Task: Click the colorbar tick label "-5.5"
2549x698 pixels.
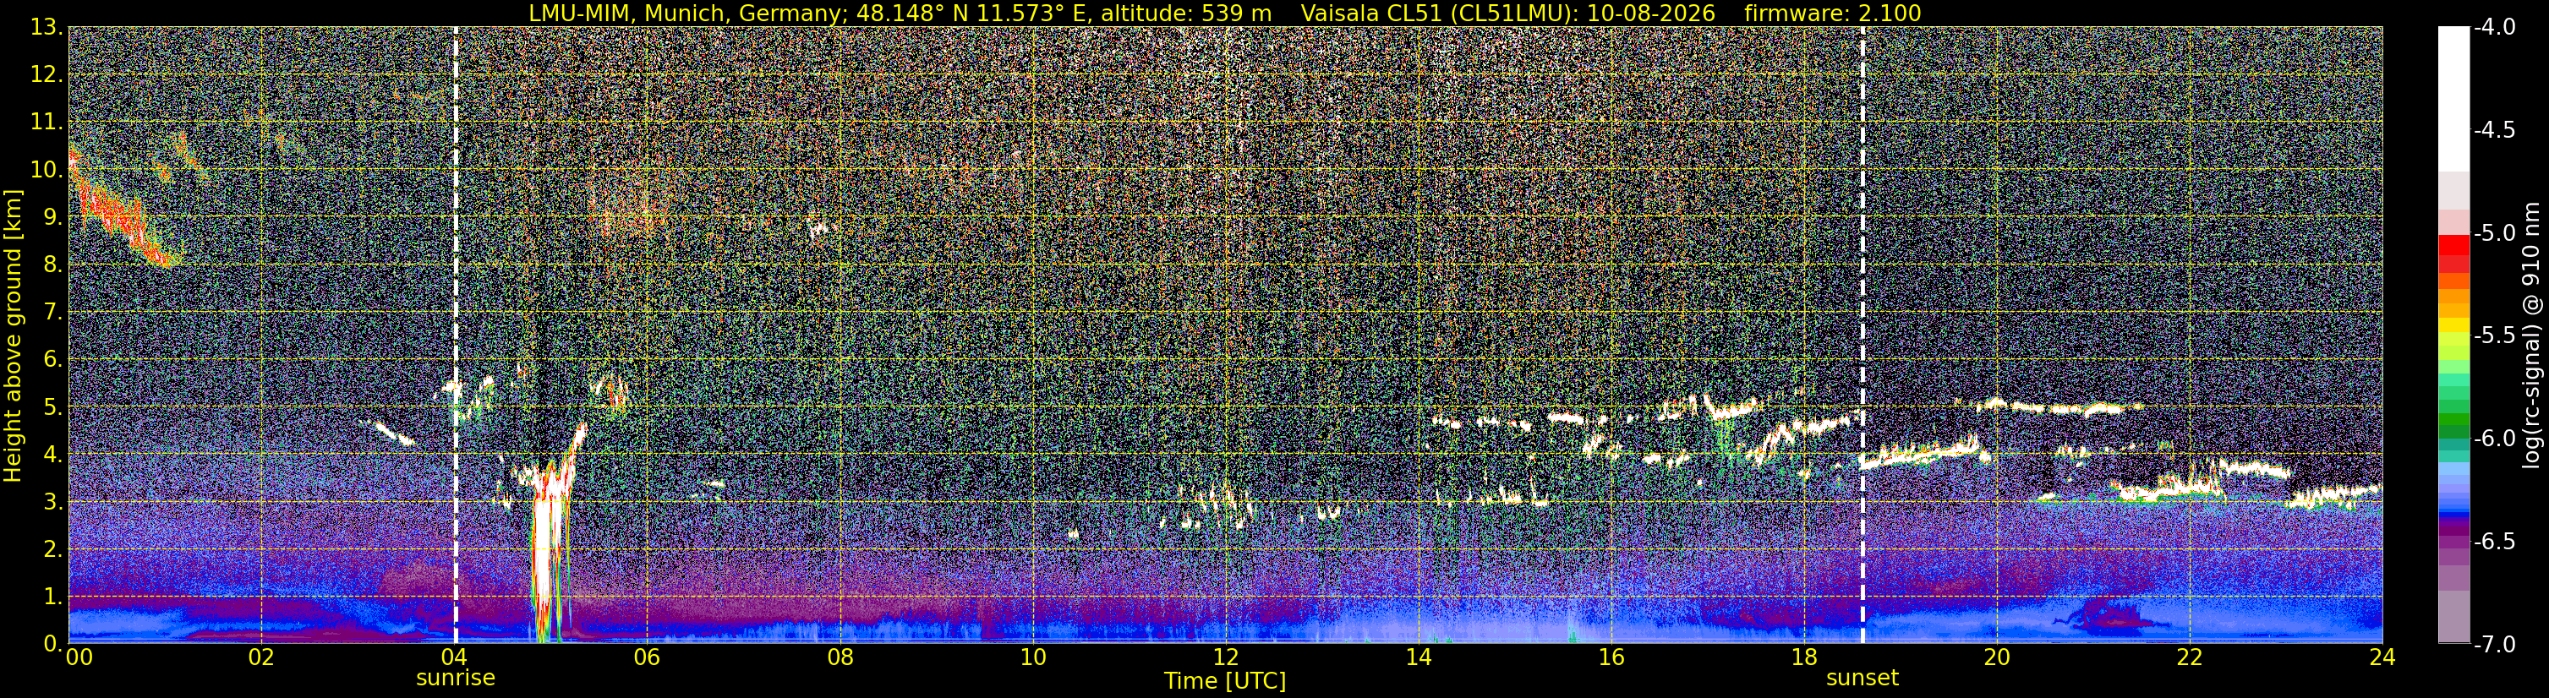Action: 2493,336
